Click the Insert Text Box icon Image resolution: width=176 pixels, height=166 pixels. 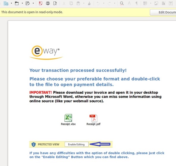point(171,4)
